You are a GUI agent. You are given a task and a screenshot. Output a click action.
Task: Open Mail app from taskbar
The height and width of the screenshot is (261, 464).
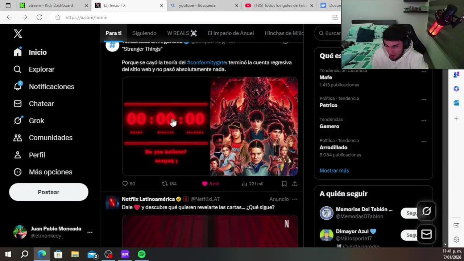point(92,254)
